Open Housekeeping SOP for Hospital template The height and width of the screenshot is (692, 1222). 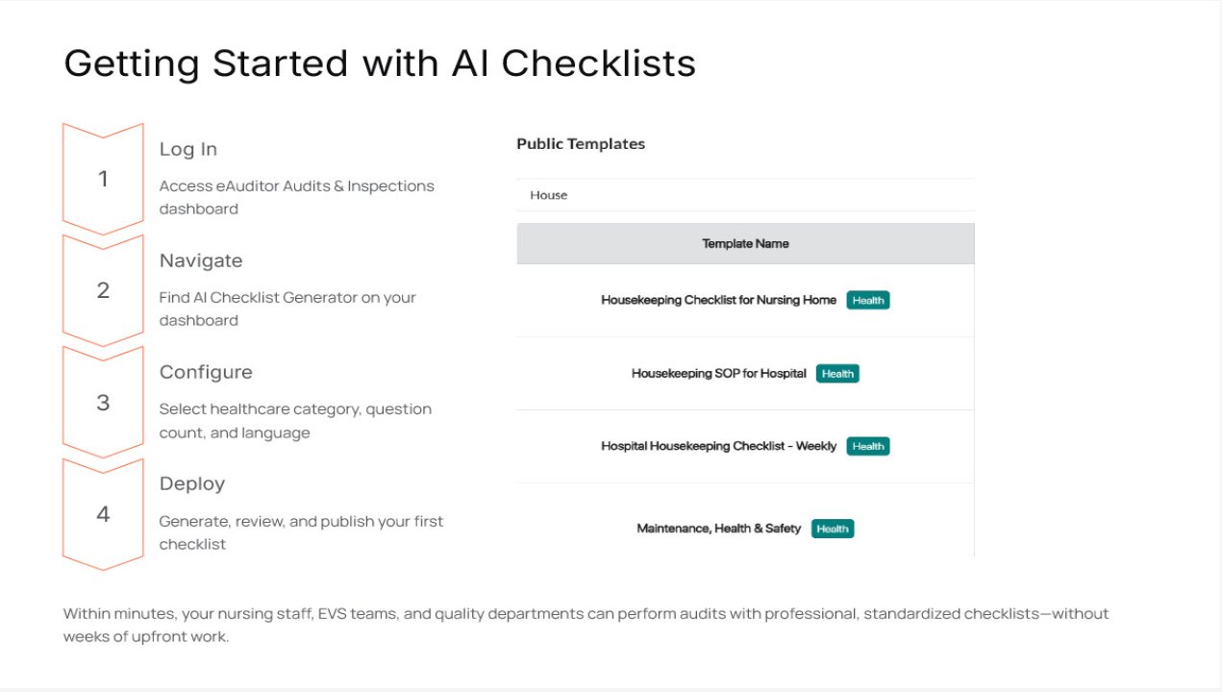tap(719, 374)
